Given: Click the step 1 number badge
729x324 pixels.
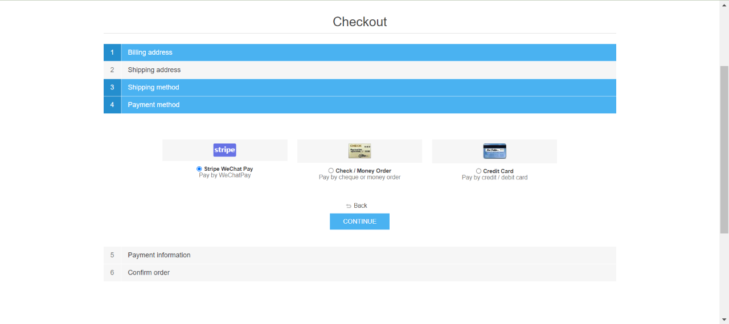Looking at the screenshot, I should pos(112,52).
